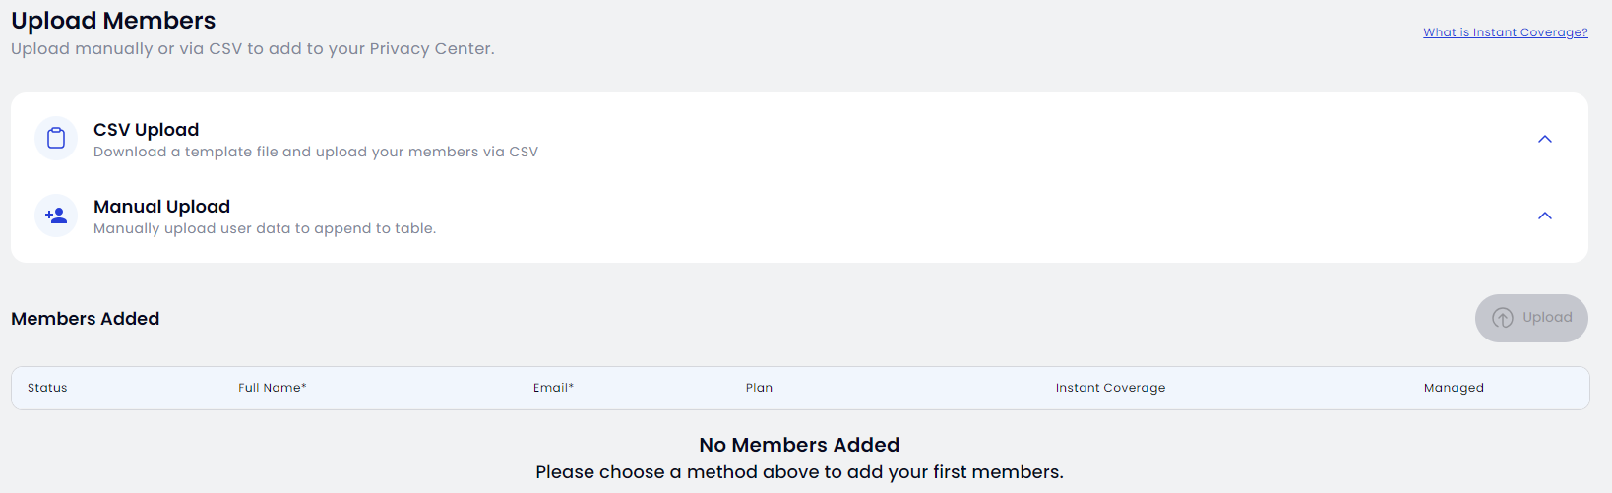Click the Managed column header

pos(1454,388)
